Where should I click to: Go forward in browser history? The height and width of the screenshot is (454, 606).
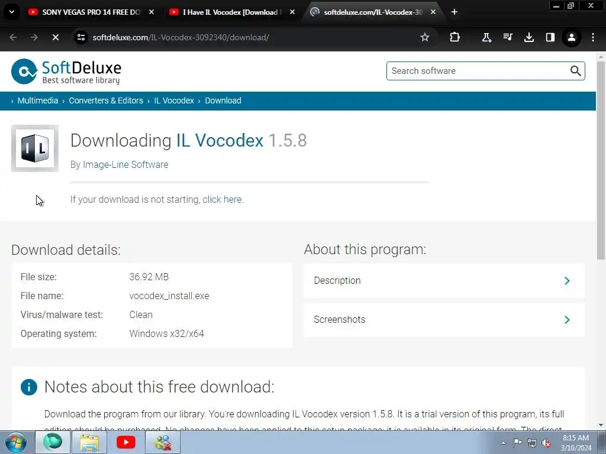click(x=34, y=37)
